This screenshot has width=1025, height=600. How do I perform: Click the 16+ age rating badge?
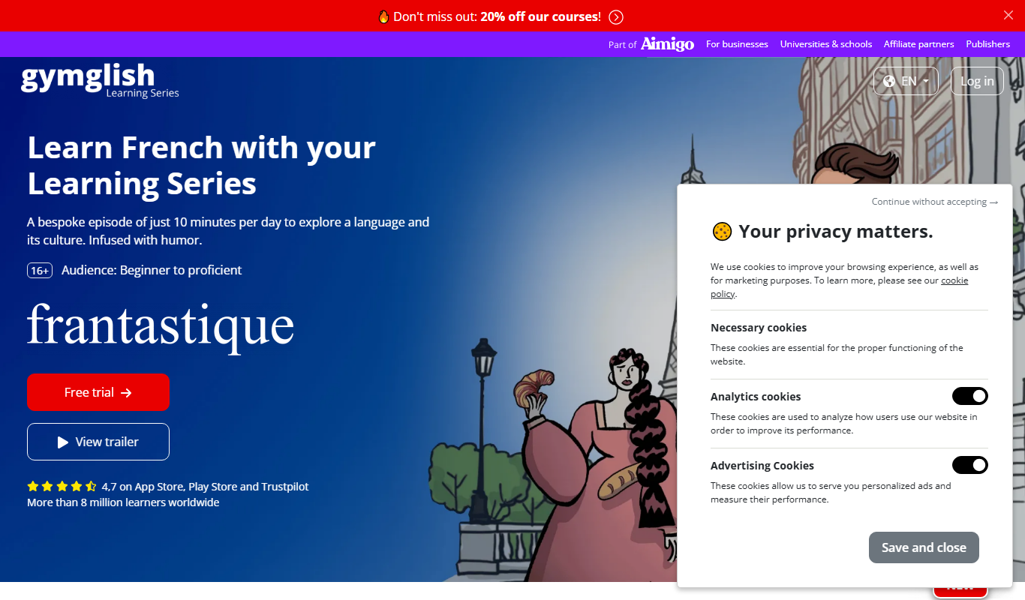[x=40, y=270]
